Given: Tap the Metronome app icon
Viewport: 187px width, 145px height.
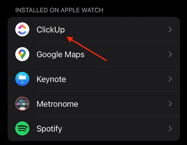Looking at the screenshot, I should click(22, 104).
